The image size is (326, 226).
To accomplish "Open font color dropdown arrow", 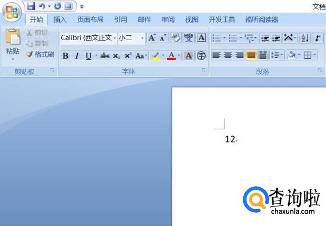I will 179,55.
